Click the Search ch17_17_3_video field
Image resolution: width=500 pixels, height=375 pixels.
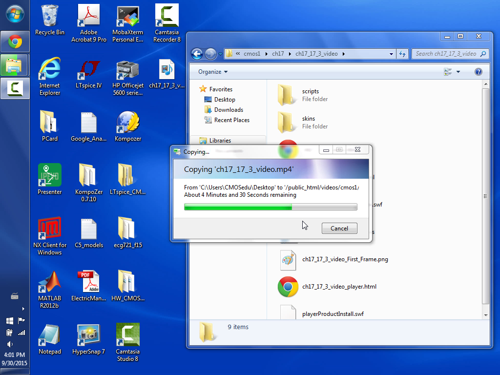click(x=446, y=54)
